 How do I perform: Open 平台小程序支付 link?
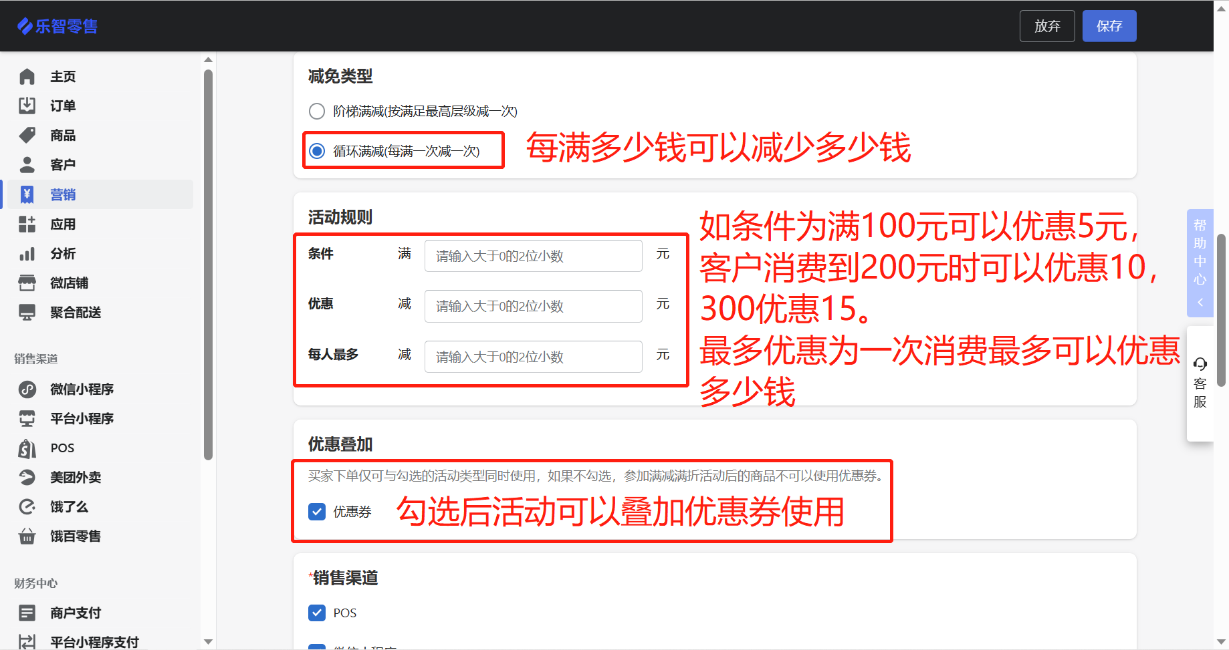[x=95, y=642]
